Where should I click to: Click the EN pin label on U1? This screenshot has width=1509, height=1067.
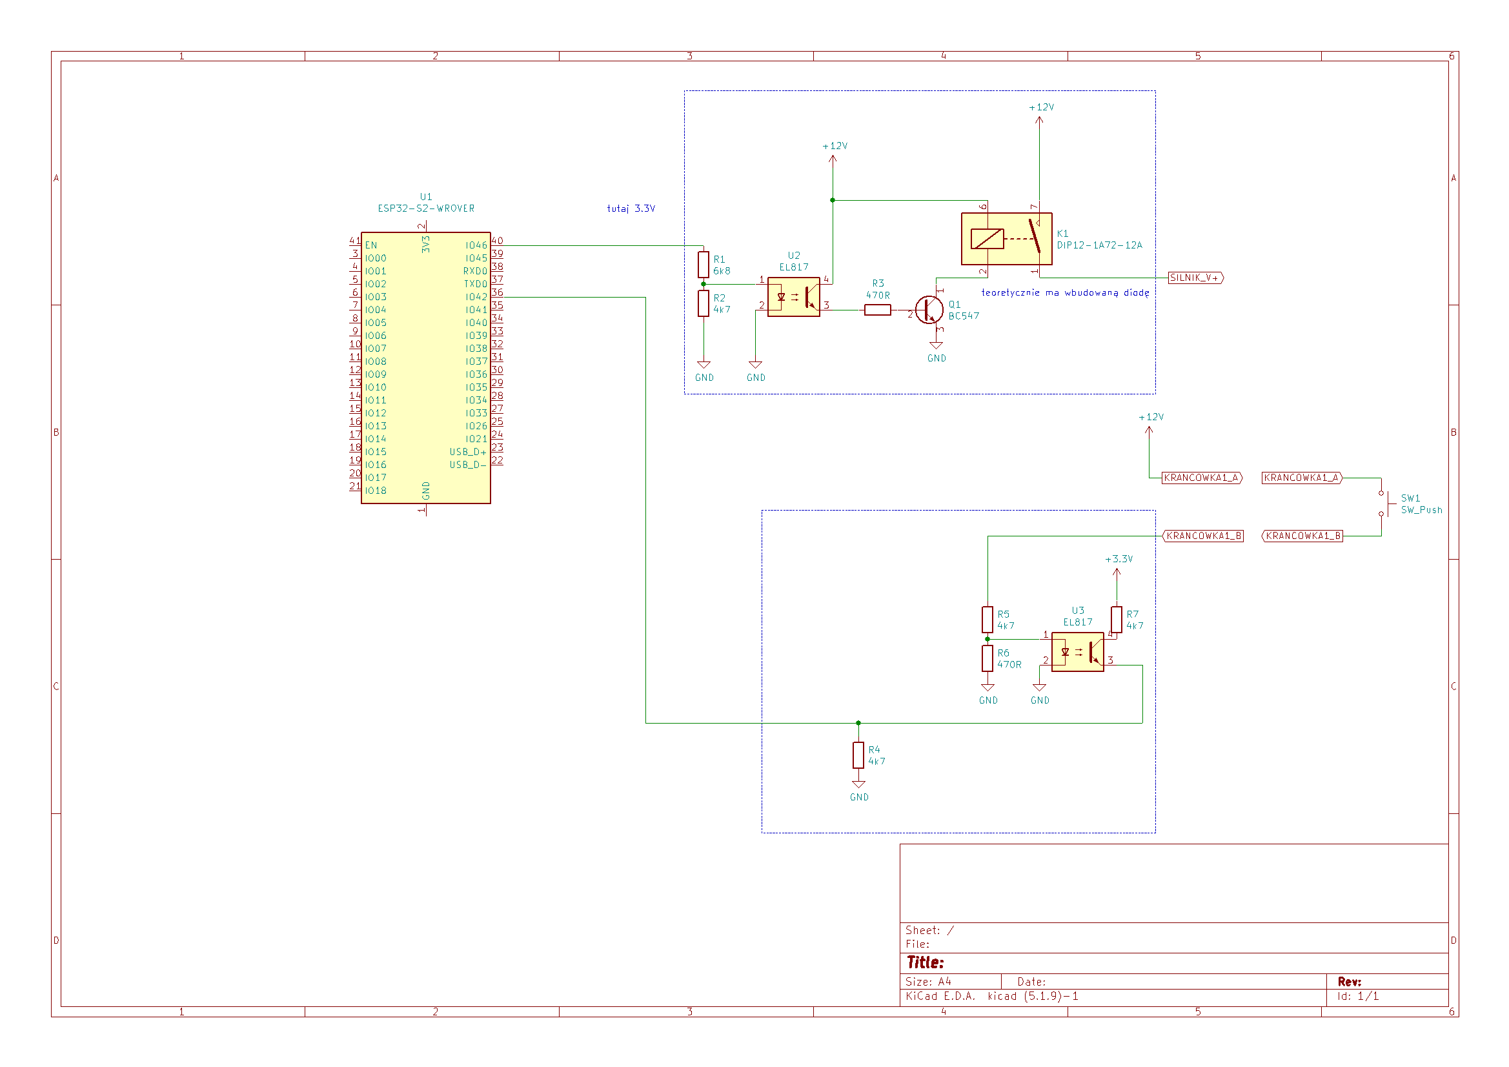tap(371, 245)
